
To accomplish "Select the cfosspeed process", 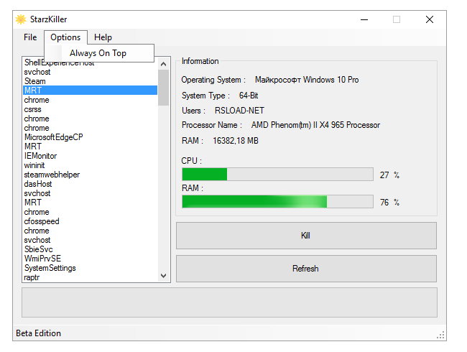I will click(x=90, y=221).
